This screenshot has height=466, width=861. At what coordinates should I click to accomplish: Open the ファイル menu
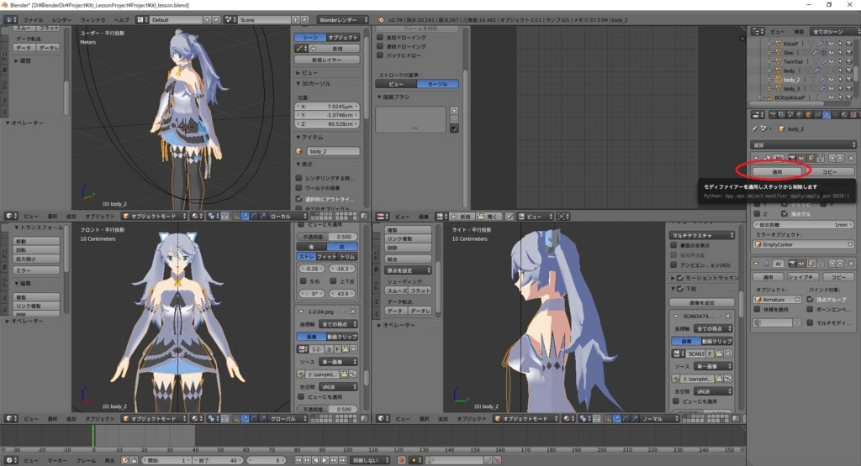pos(33,20)
